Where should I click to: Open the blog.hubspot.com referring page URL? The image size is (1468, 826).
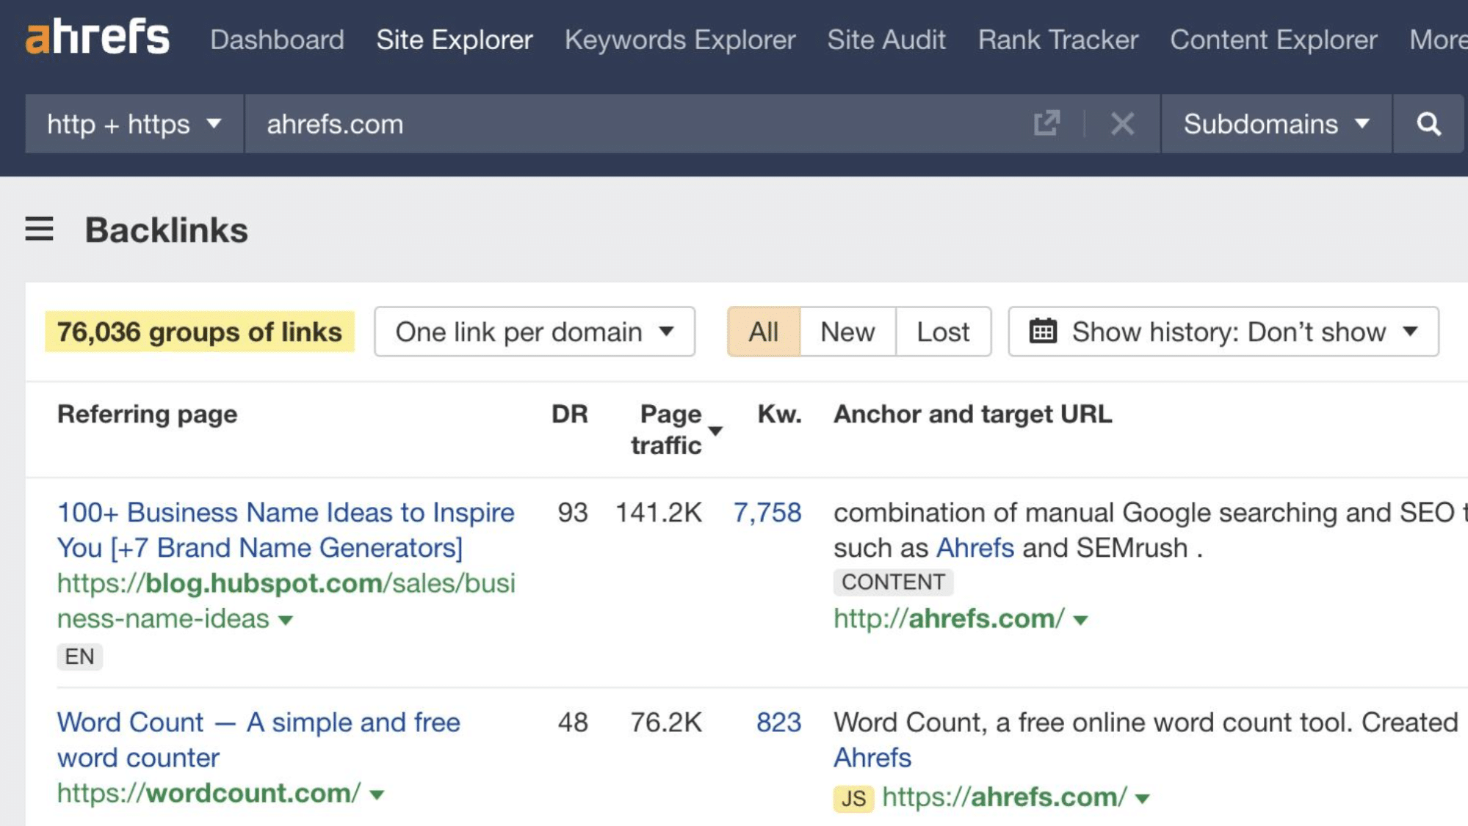coord(286,601)
